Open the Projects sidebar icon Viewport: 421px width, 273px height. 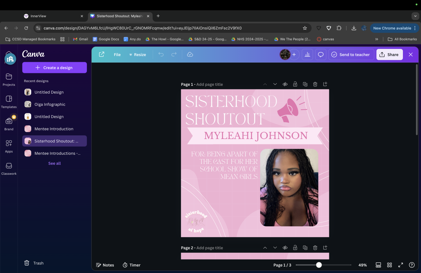pos(9,79)
